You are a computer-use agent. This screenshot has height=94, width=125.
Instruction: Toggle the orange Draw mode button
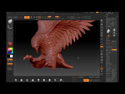(28, 17)
